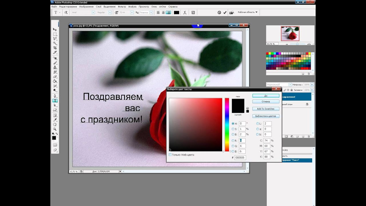Open the 'Фильтр' menu
Image resolution: width=366 pixels, height=206 pixels.
click(x=122, y=7)
